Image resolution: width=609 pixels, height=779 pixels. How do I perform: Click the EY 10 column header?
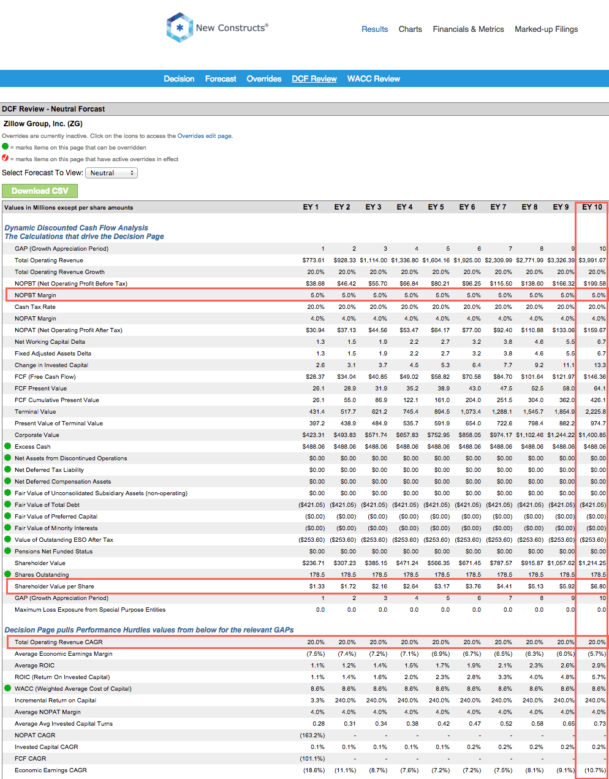click(x=592, y=207)
